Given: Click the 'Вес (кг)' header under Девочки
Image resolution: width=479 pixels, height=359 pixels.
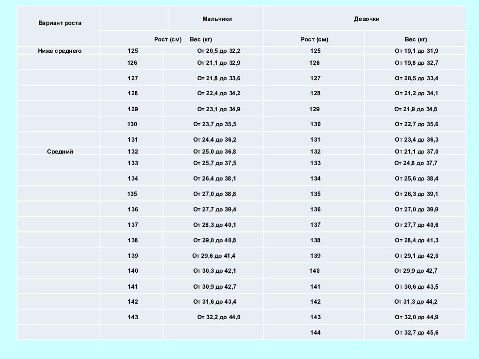Looking at the screenshot, I should click(416, 39).
